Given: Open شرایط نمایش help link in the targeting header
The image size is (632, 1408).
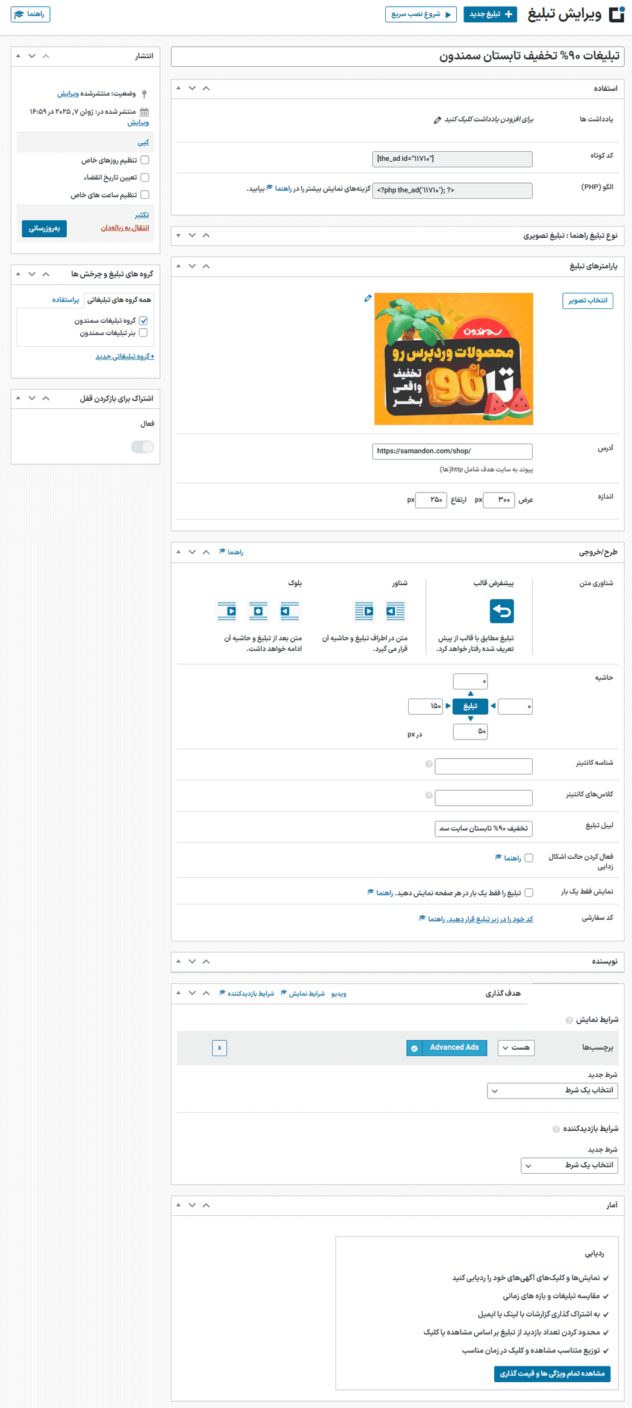Looking at the screenshot, I should click(303, 994).
